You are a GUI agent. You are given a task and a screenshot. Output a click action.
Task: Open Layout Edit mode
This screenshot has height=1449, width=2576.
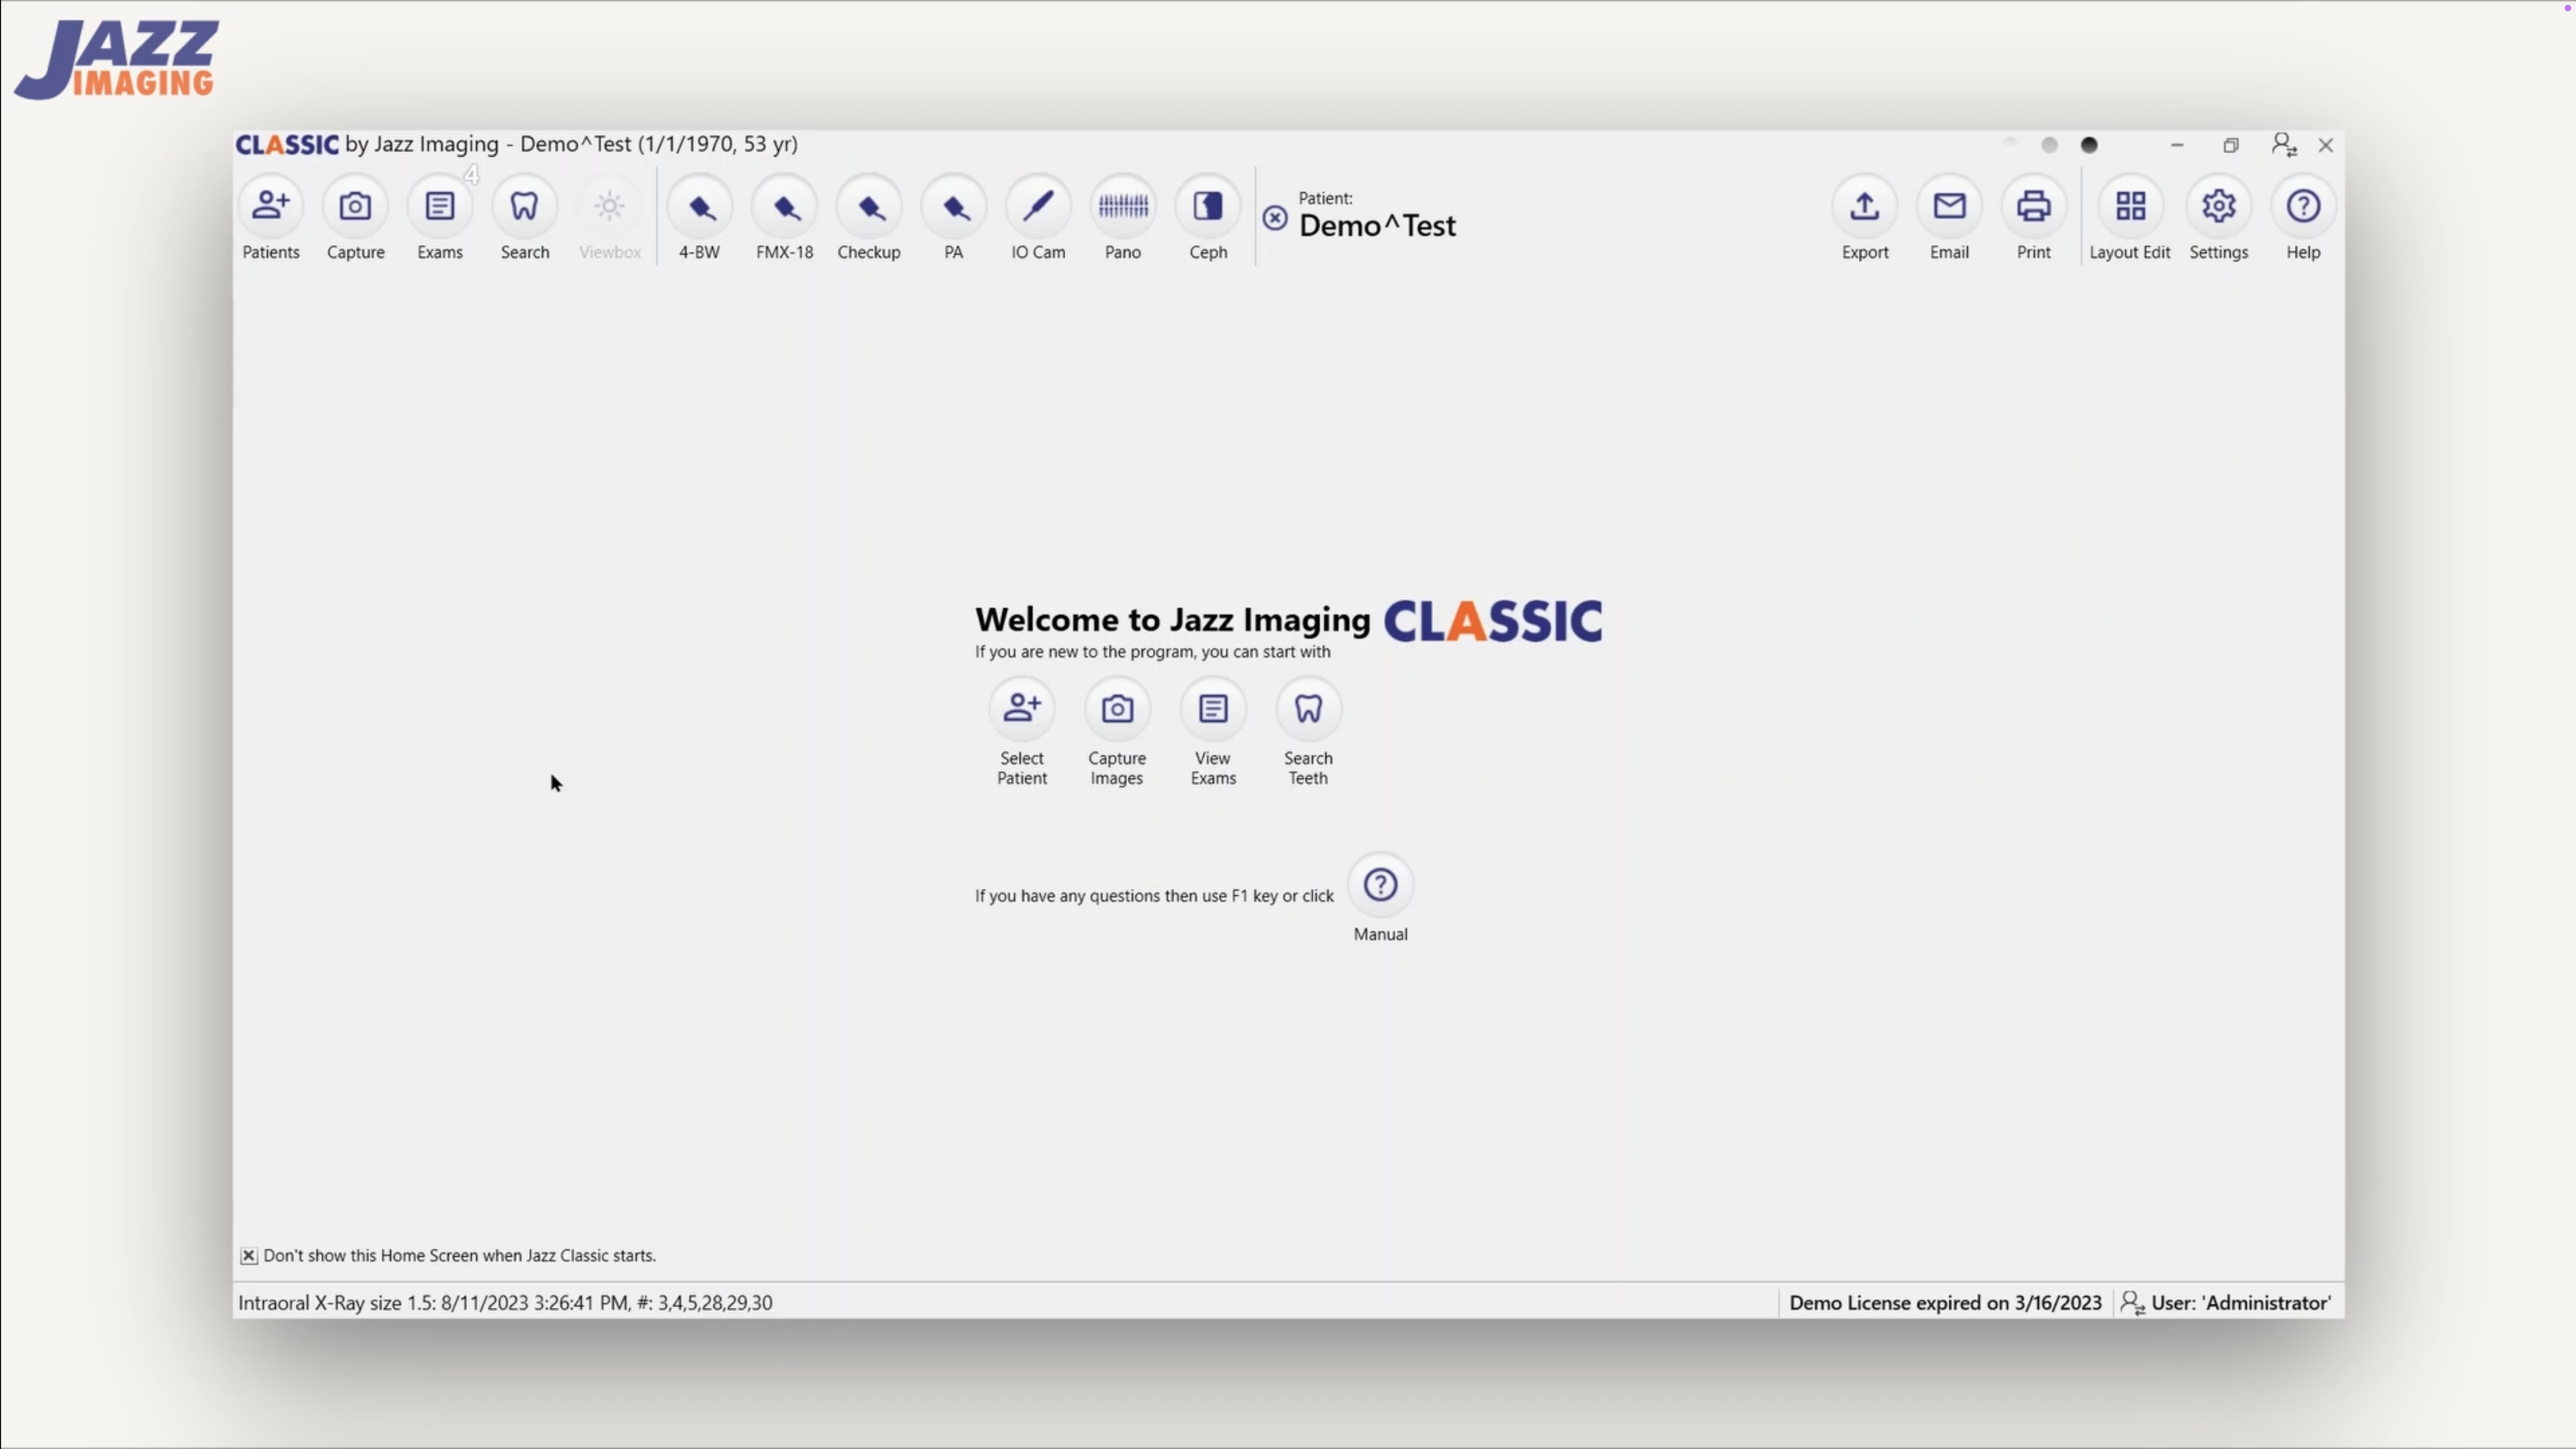pos(2130,207)
